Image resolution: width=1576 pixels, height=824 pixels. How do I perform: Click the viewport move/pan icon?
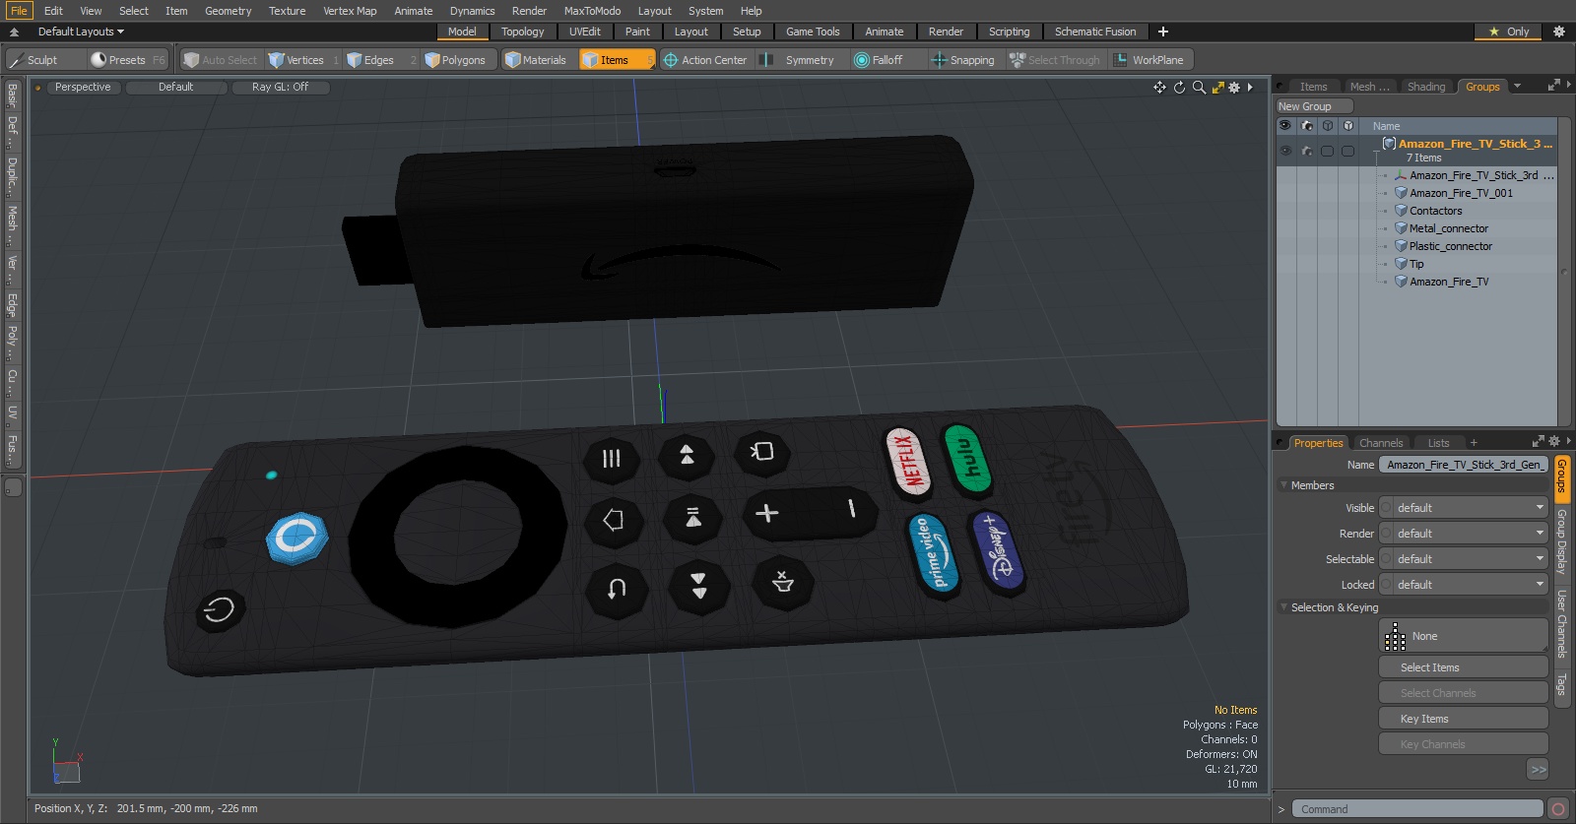click(1159, 88)
